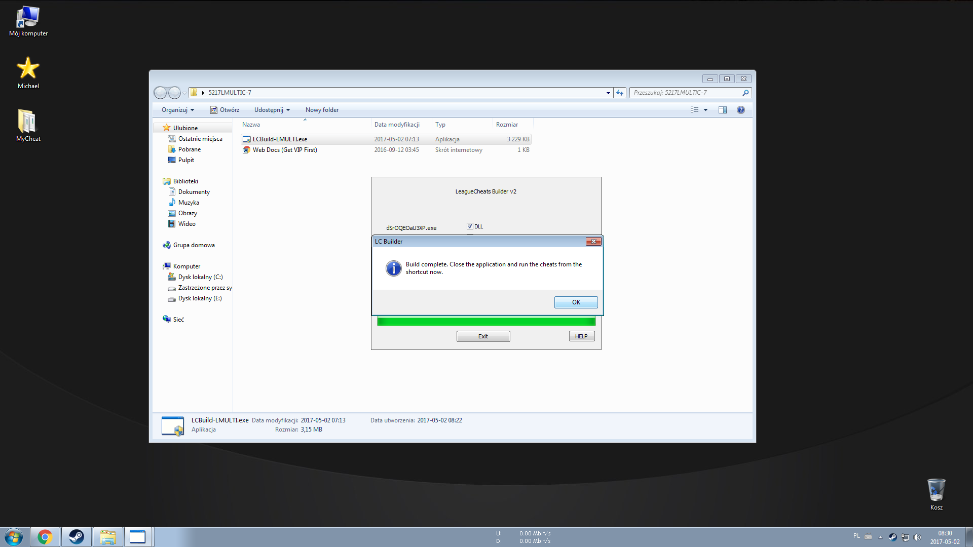
Task: Open Obrazy library
Action: 188,213
